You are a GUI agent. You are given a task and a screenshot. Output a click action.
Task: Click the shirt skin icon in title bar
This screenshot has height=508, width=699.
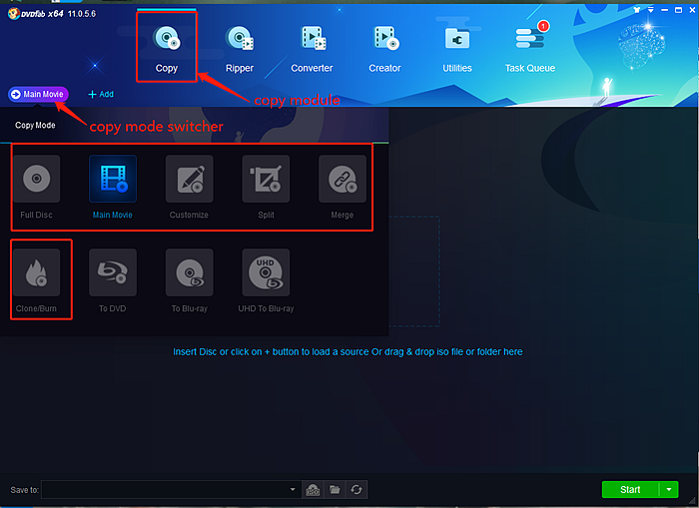coord(637,10)
